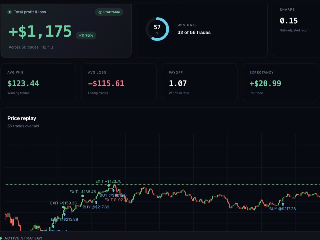This screenshot has height=240, width=320.
Task: Click the EXIT +$138.46 marker label
Action: pos(83,192)
